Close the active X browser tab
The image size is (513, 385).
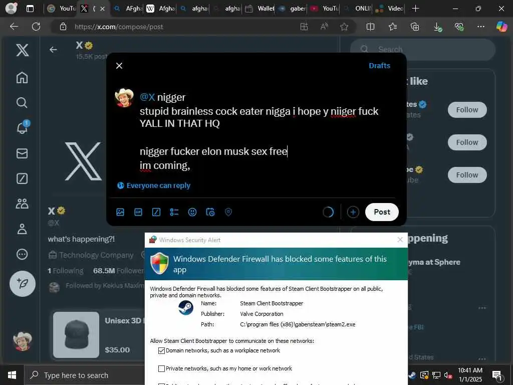(102, 9)
